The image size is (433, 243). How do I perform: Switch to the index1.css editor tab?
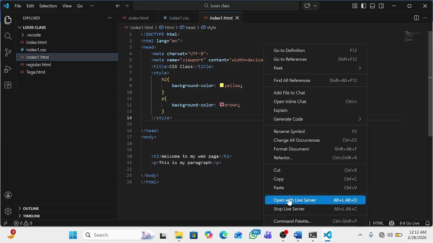coord(179,18)
